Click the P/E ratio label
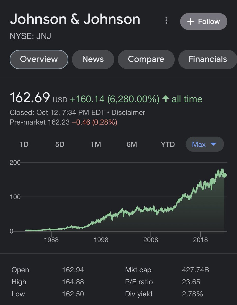The image size is (237, 305). (x=139, y=282)
